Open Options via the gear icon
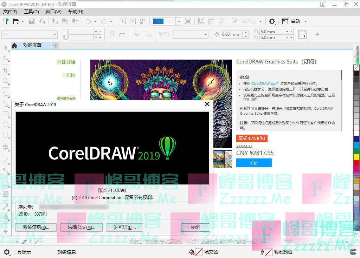 [x=272, y=21]
